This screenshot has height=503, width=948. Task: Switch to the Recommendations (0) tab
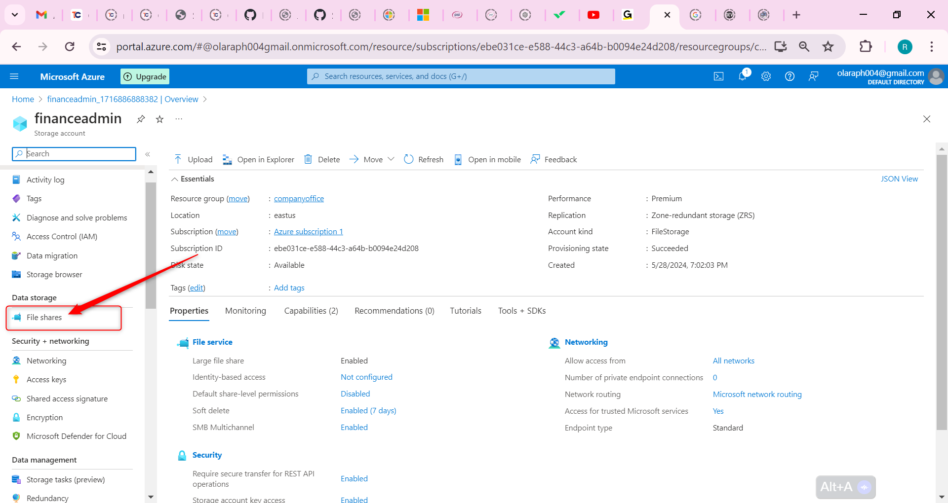tap(395, 311)
